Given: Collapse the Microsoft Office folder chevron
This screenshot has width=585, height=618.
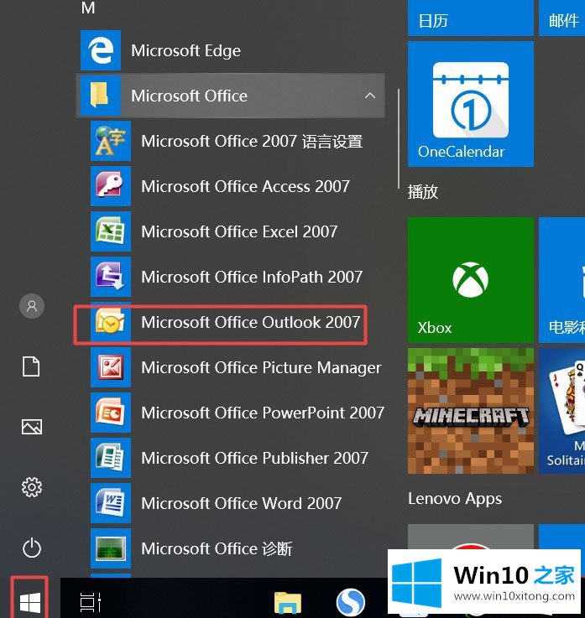Looking at the screenshot, I should [x=370, y=96].
